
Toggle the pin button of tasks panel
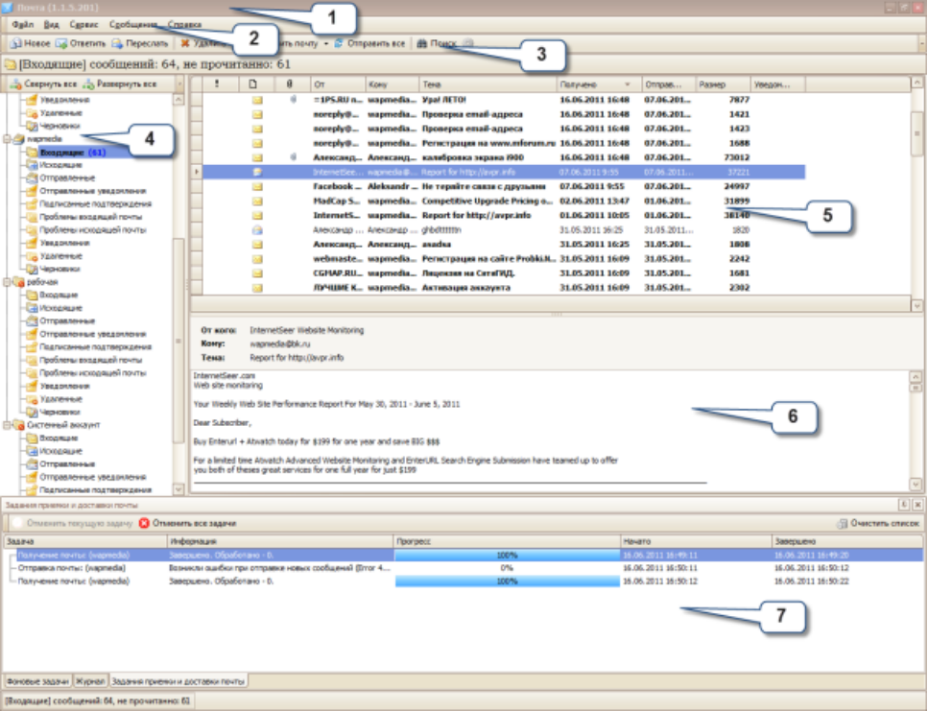(904, 505)
